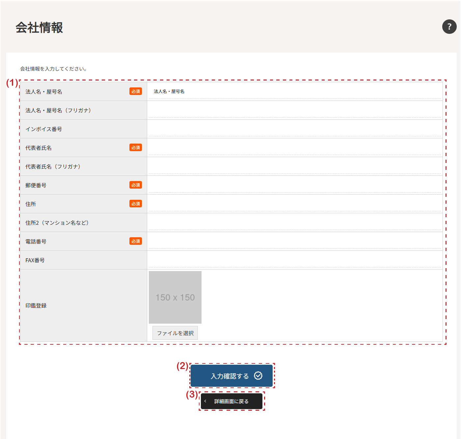
Task: Click the 法人名・屋号名（フリガナ） text field
Action: [x=294, y=110]
